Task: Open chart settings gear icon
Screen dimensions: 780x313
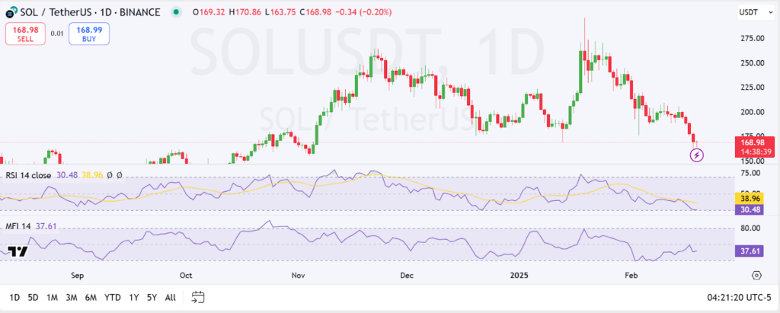Action: click(x=756, y=275)
